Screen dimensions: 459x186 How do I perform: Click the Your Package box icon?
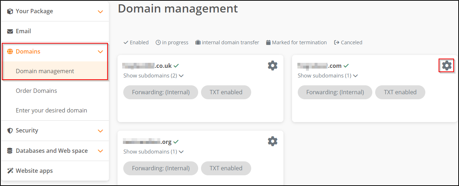[10, 11]
